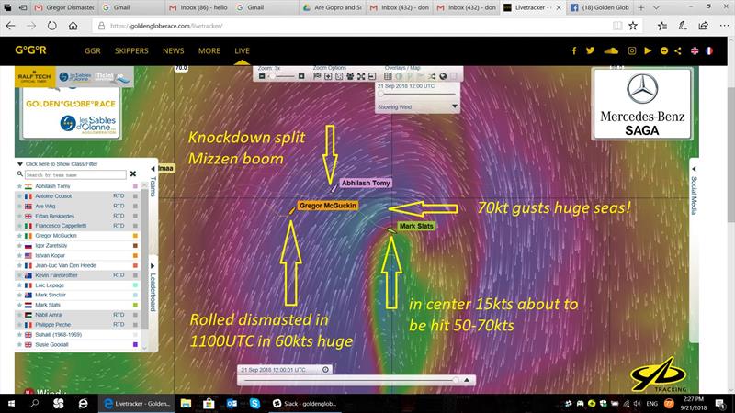Favorite Istvan Kopar with star
The height and width of the screenshot is (413, 735).
click(19, 256)
